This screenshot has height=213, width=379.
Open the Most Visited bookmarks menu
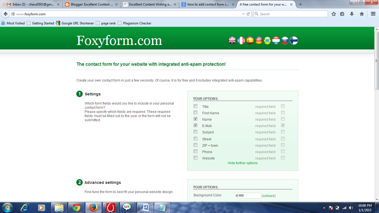click(x=13, y=23)
